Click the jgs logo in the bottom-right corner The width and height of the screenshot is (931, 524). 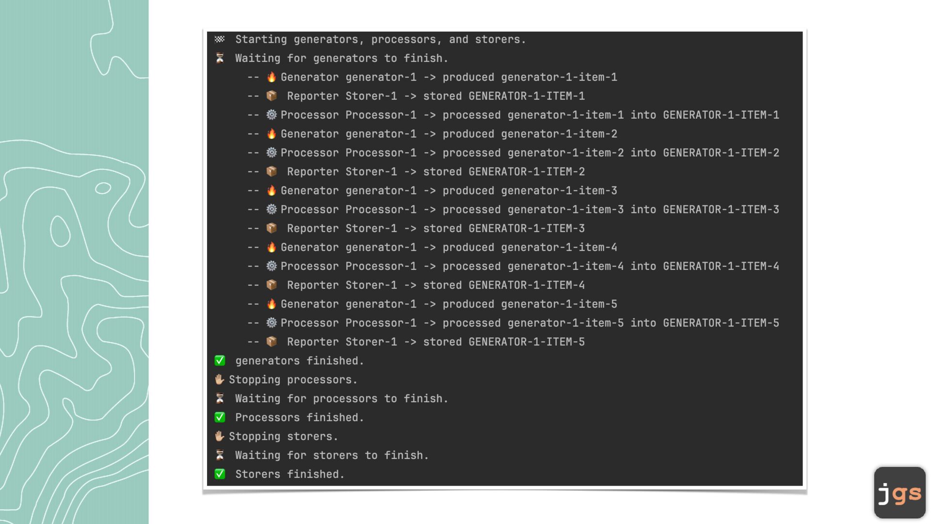click(x=899, y=493)
